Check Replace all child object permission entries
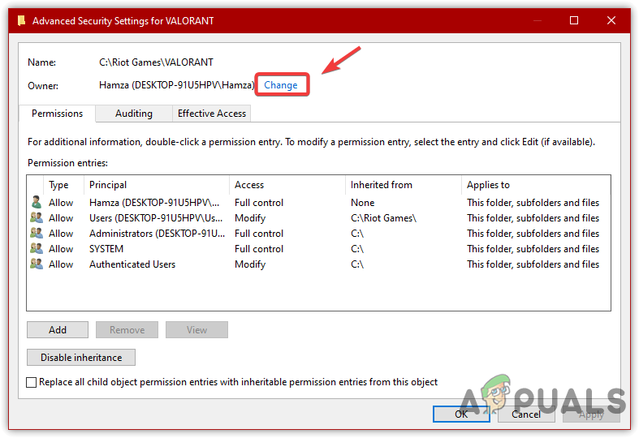The image size is (639, 438). (32, 382)
